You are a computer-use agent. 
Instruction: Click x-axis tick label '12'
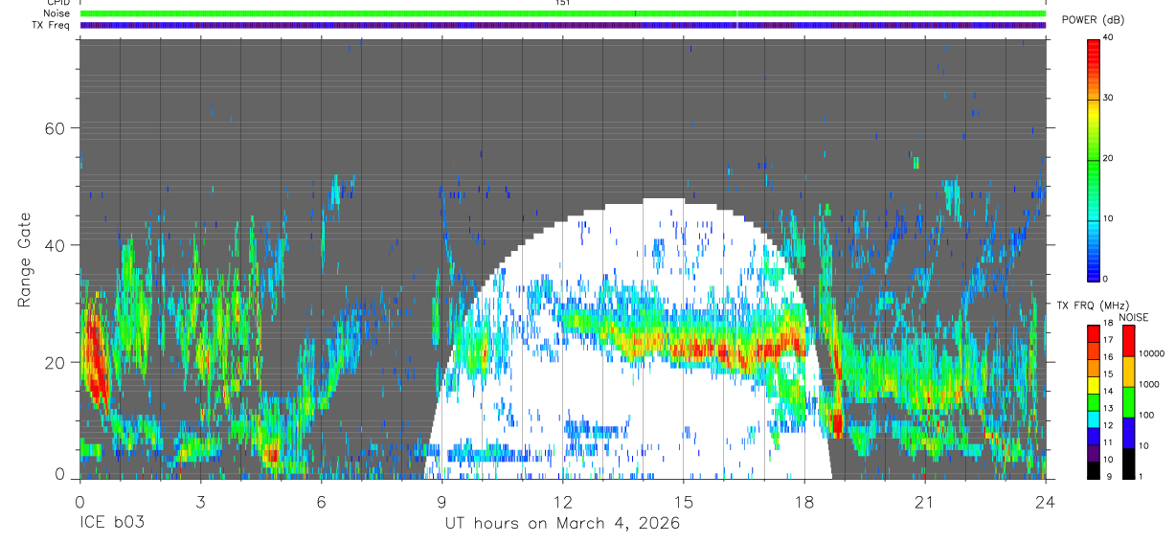point(562,502)
